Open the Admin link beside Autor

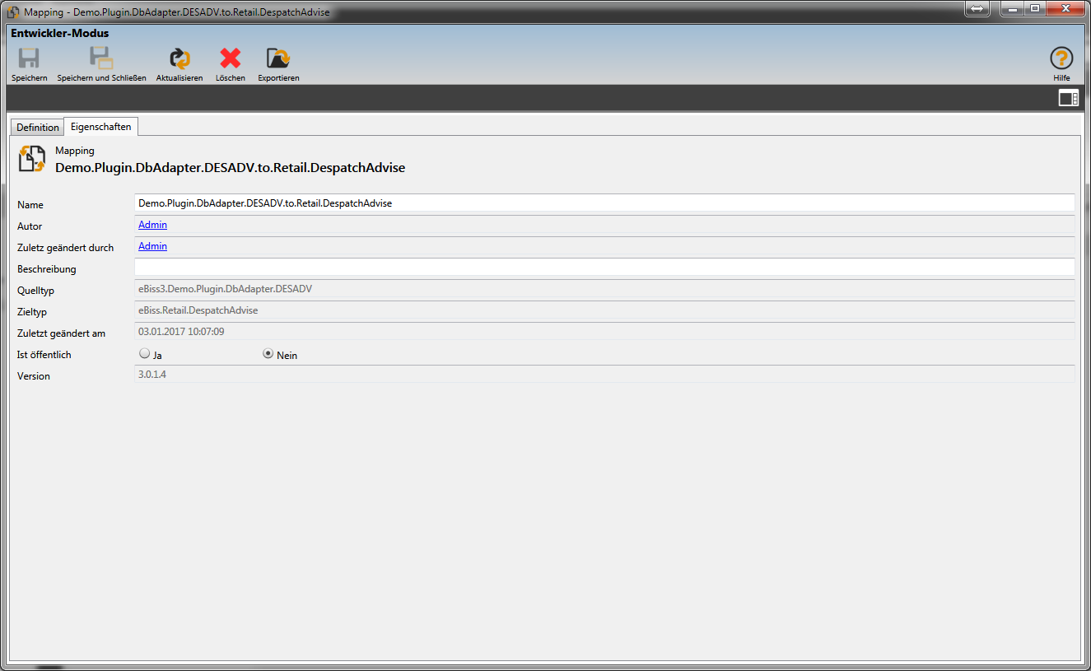point(152,225)
